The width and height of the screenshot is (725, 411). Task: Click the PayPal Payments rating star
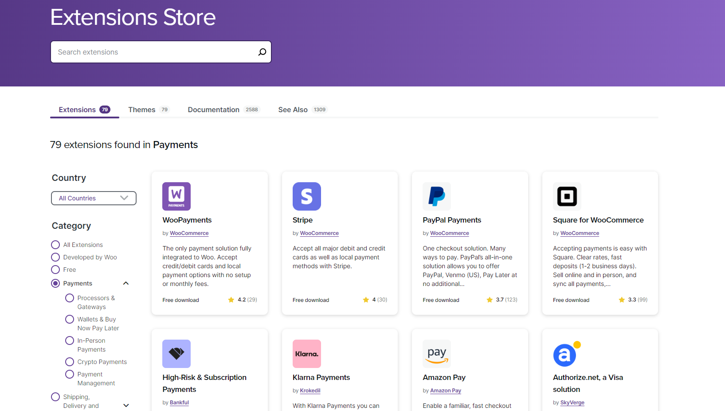click(x=490, y=300)
